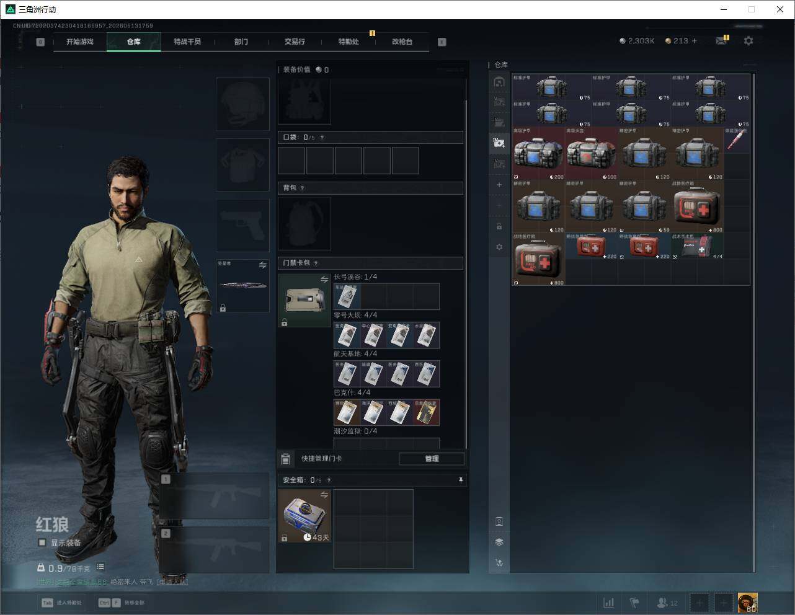Click the left navigation arrow before 开始游戏
Screen dimensions: 795x615
pyautogui.click(x=40, y=42)
